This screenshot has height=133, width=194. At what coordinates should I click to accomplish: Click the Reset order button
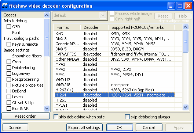pyautogui.click(x=26, y=116)
